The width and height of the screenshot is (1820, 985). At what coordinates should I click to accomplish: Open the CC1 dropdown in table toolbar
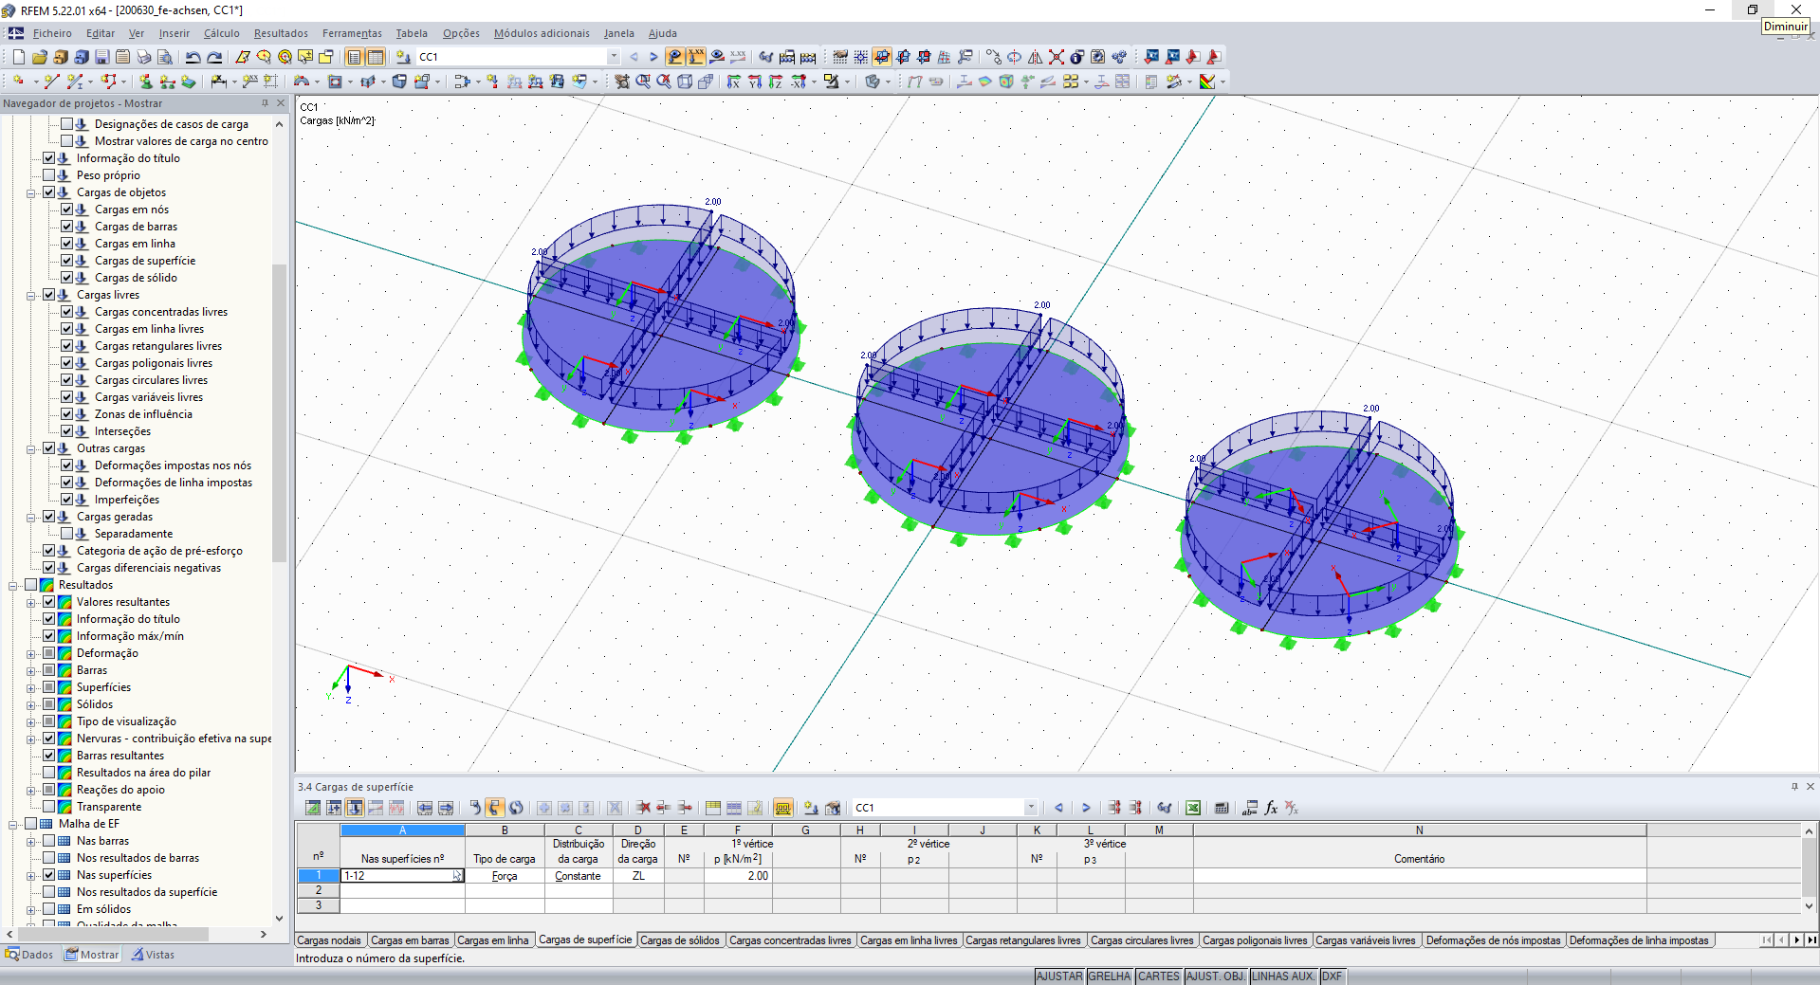(1031, 808)
